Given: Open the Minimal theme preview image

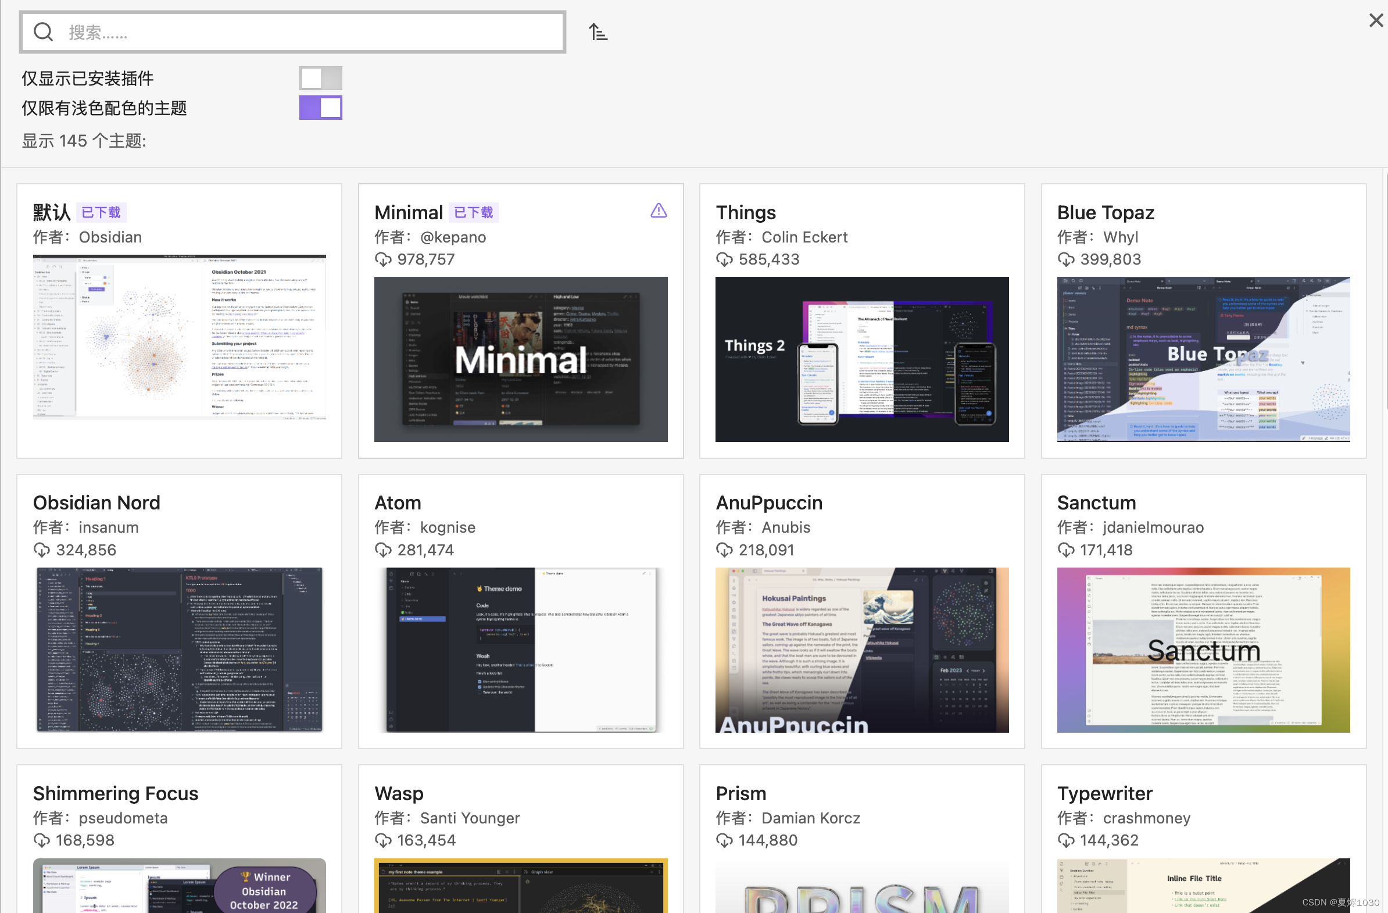Looking at the screenshot, I should [521, 359].
